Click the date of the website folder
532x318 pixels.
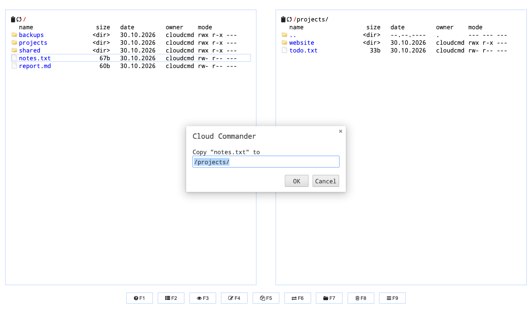pos(408,43)
